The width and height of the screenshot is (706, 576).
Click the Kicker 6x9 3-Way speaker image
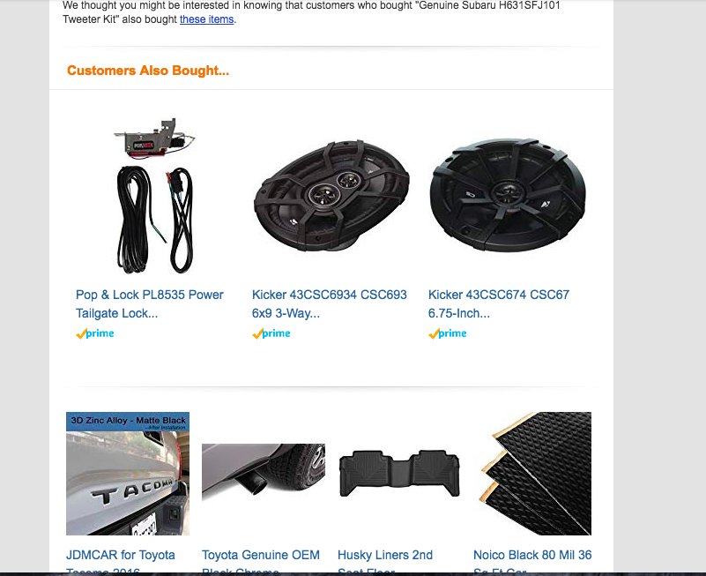coord(331,195)
